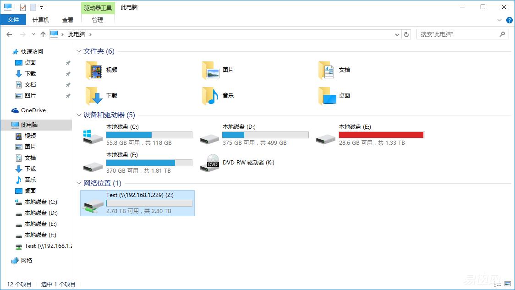
Task: Select the 本地磁盘 (F:) drive icon
Action: click(x=93, y=166)
